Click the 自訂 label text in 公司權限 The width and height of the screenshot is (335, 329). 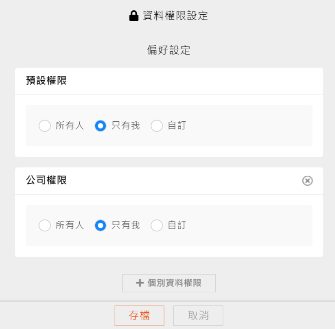coord(177,225)
